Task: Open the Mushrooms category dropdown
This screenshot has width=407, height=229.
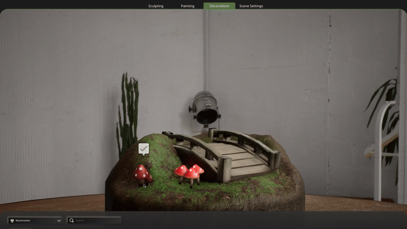Action: pyautogui.click(x=35, y=220)
